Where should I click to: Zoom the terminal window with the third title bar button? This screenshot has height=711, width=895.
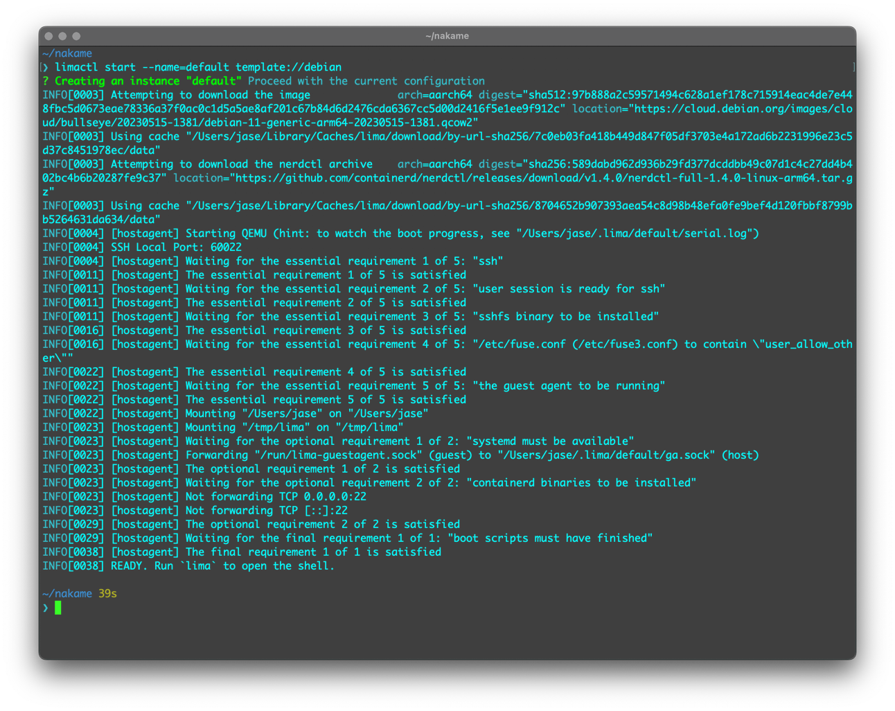76,36
